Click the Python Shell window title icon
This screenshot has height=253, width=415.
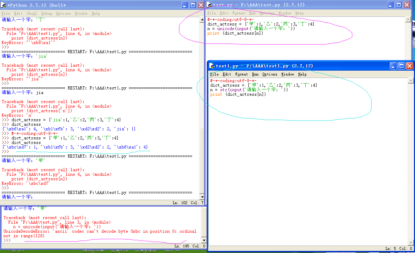(x=4, y=5)
